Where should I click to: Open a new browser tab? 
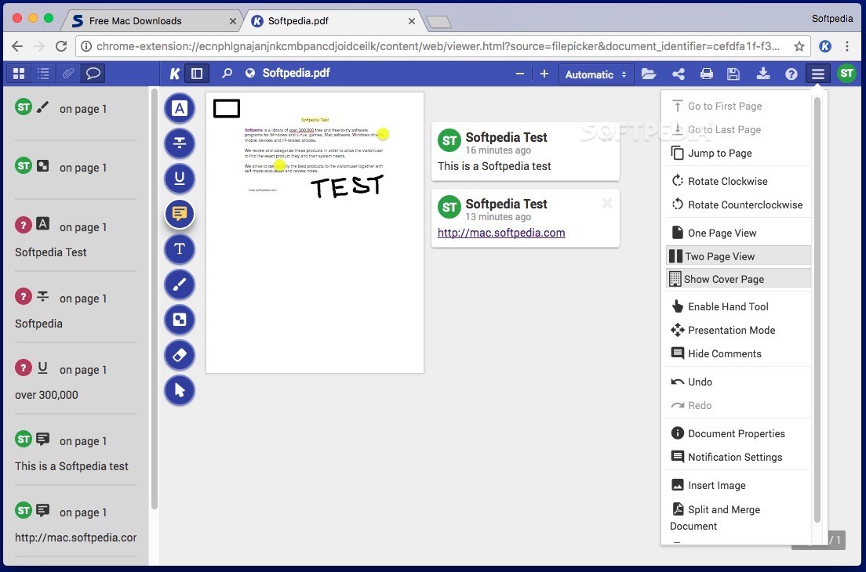(x=438, y=21)
